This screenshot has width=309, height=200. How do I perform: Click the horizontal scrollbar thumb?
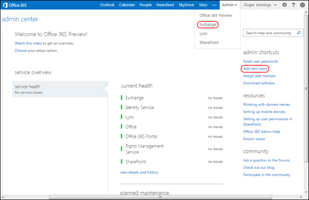pyautogui.click(x=160, y=197)
